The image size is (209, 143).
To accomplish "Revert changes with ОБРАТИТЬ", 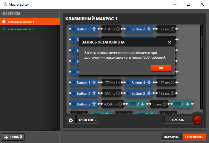I will (x=171, y=137).
